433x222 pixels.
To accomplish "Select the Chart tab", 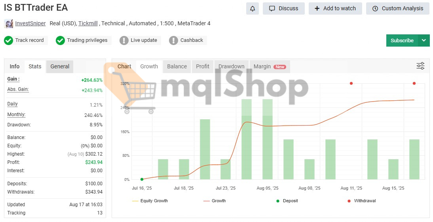I will pos(124,66).
